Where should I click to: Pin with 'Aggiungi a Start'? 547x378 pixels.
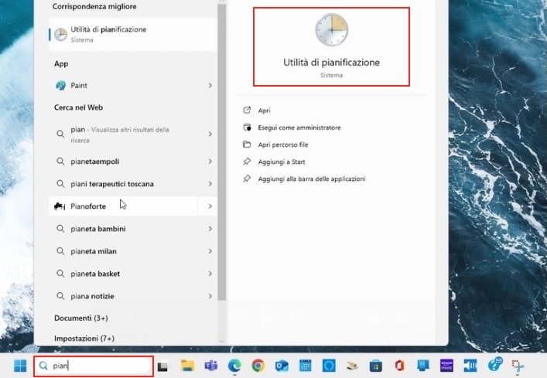click(282, 162)
